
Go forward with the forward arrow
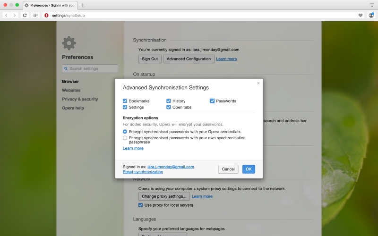pyautogui.click(x=15, y=16)
